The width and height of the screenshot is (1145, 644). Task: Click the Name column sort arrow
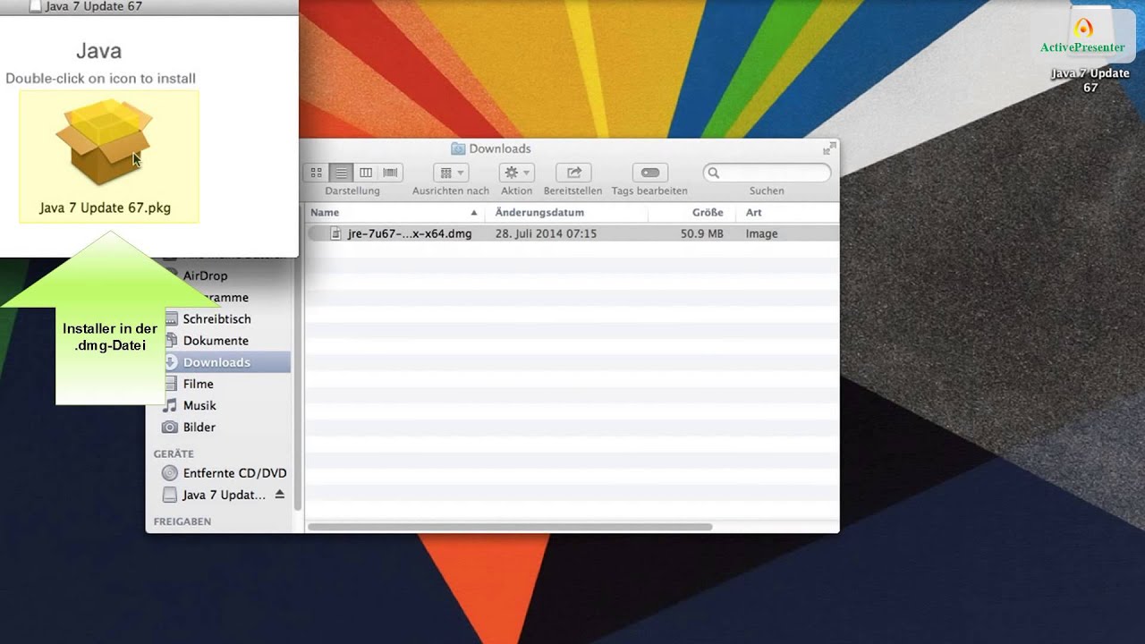pos(474,213)
